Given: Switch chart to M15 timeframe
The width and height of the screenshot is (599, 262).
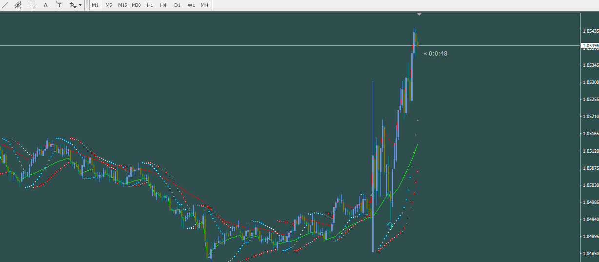Looking at the screenshot, I should point(122,5).
